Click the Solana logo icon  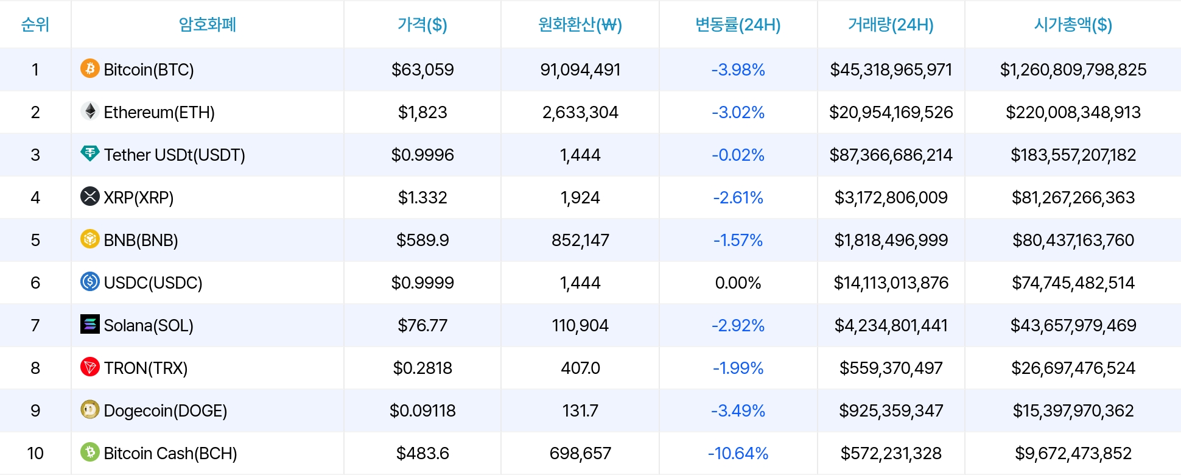pyautogui.click(x=90, y=324)
